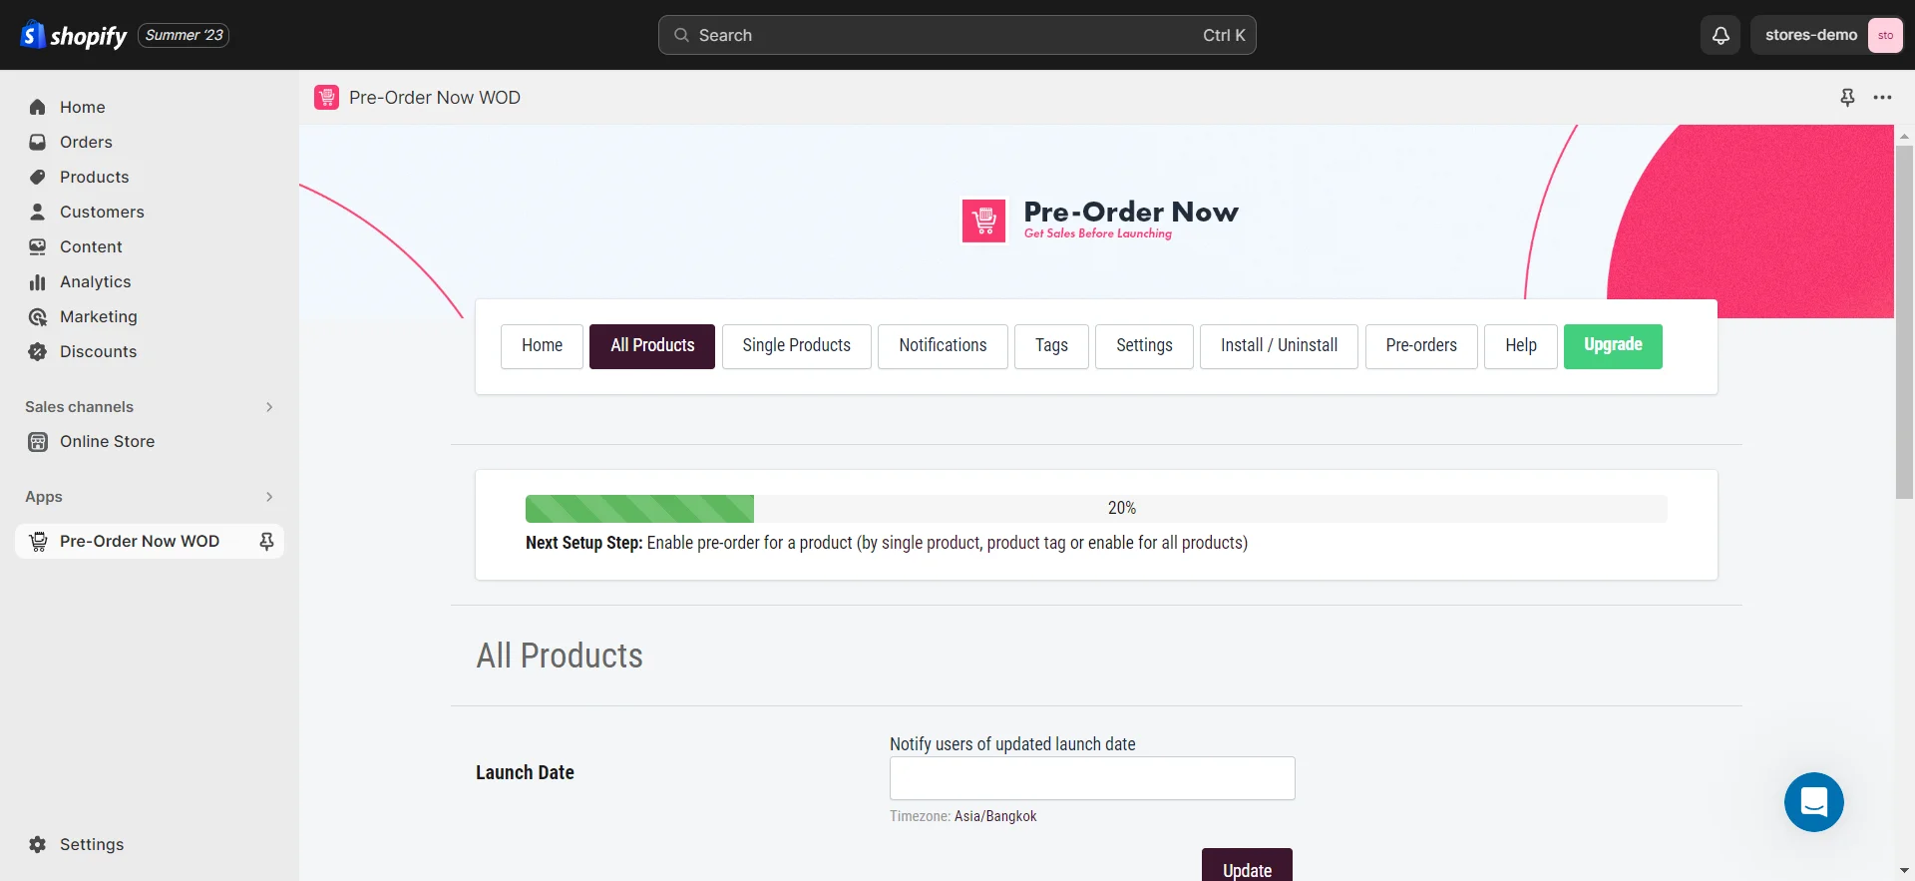Click the Online Store icon
The width and height of the screenshot is (1915, 881).
(38, 441)
